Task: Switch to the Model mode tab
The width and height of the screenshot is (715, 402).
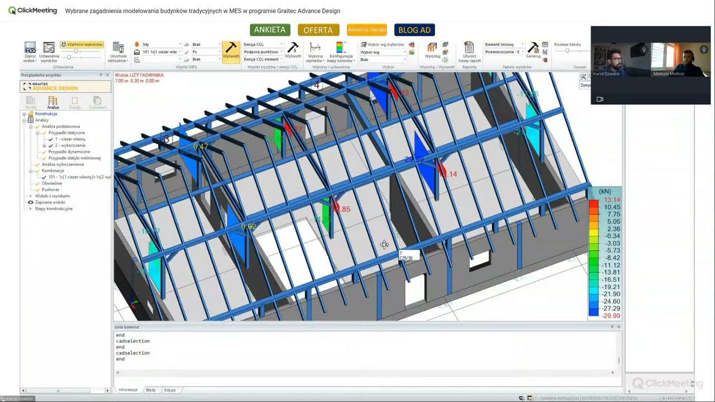Action: 31,102
